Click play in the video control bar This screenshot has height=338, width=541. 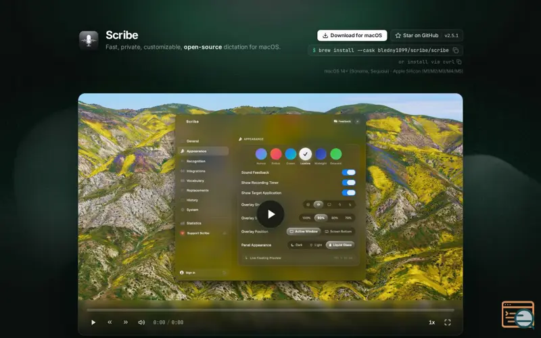point(93,322)
